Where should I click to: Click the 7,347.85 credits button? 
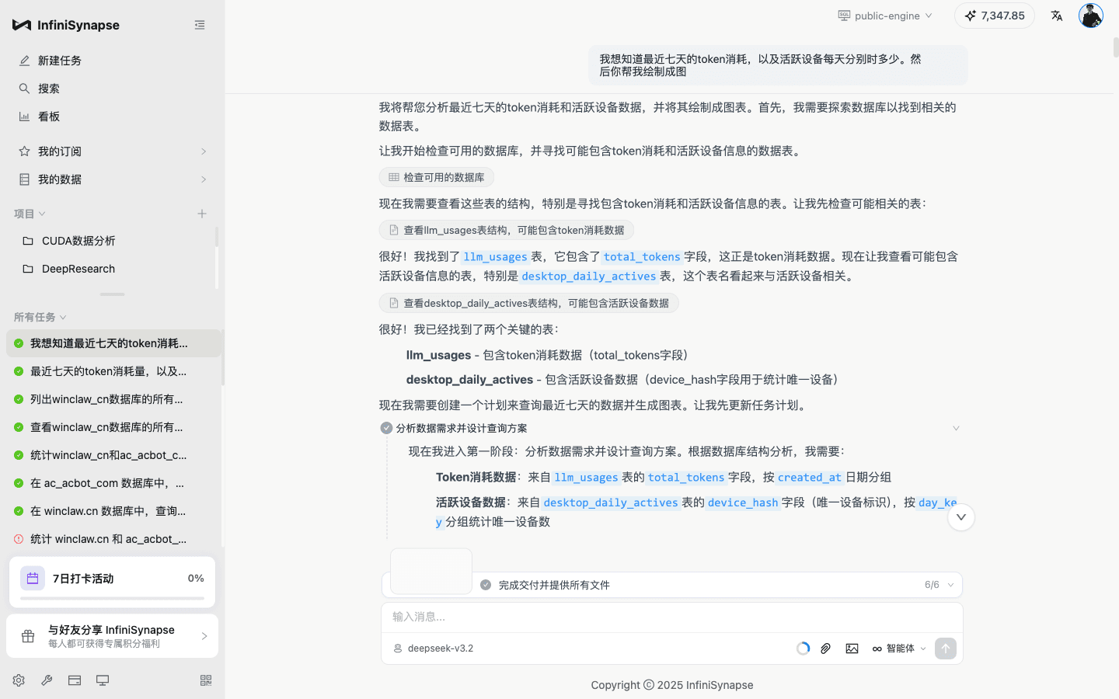pyautogui.click(x=994, y=15)
